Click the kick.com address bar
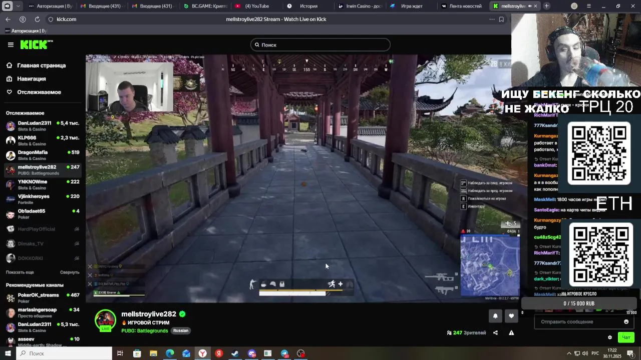Screen dimensions: 641x360 pyautogui.click(x=66, y=19)
